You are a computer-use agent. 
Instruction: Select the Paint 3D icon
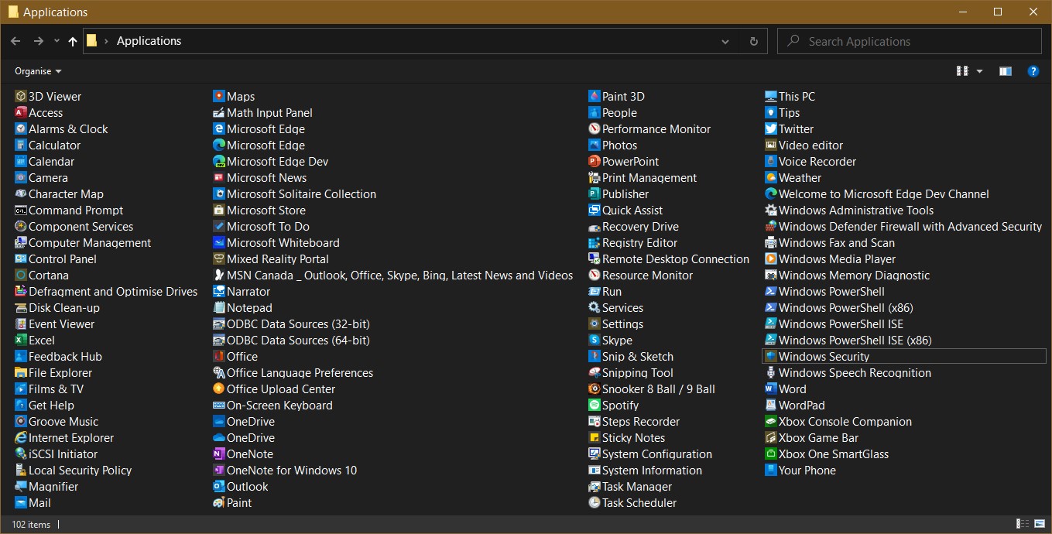(x=595, y=97)
